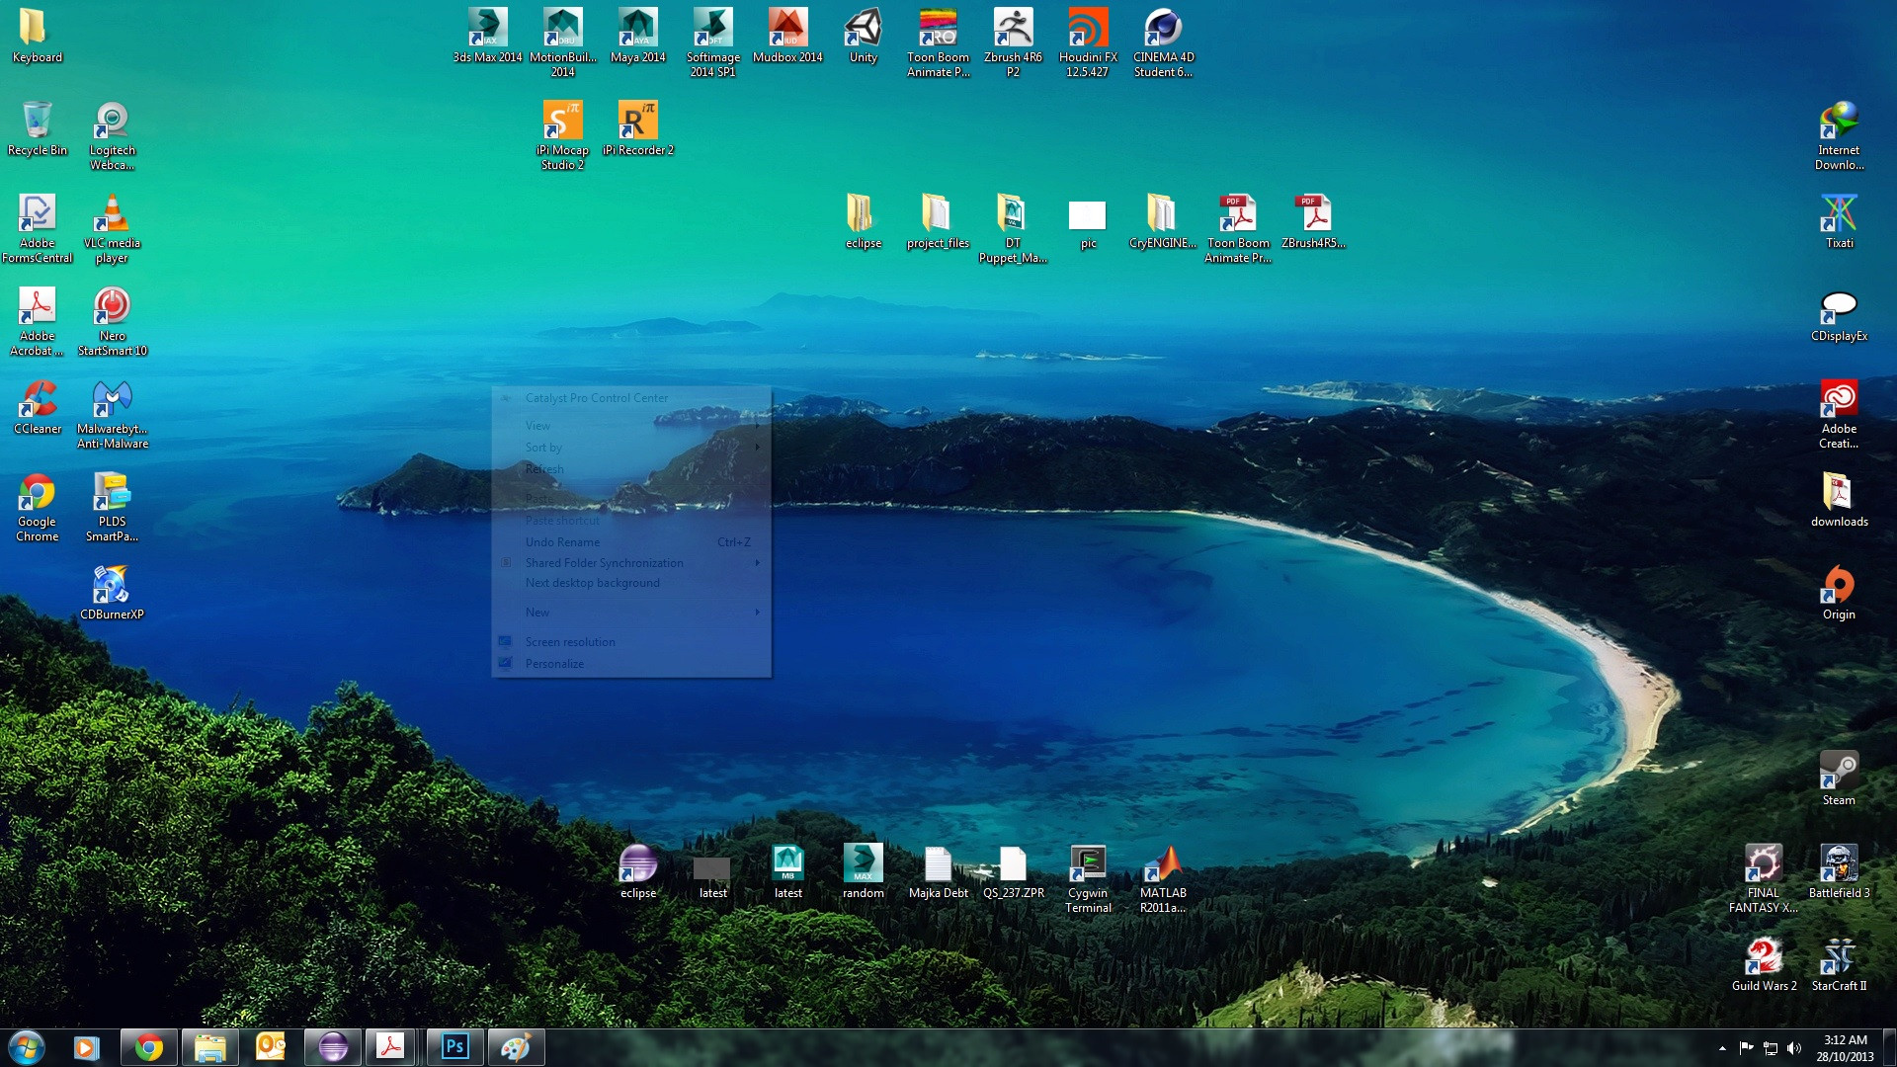The width and height of the screenshot is (1897, 1067).
Task: Open Photoshop from the taskbar
Action: point(454,1047)
